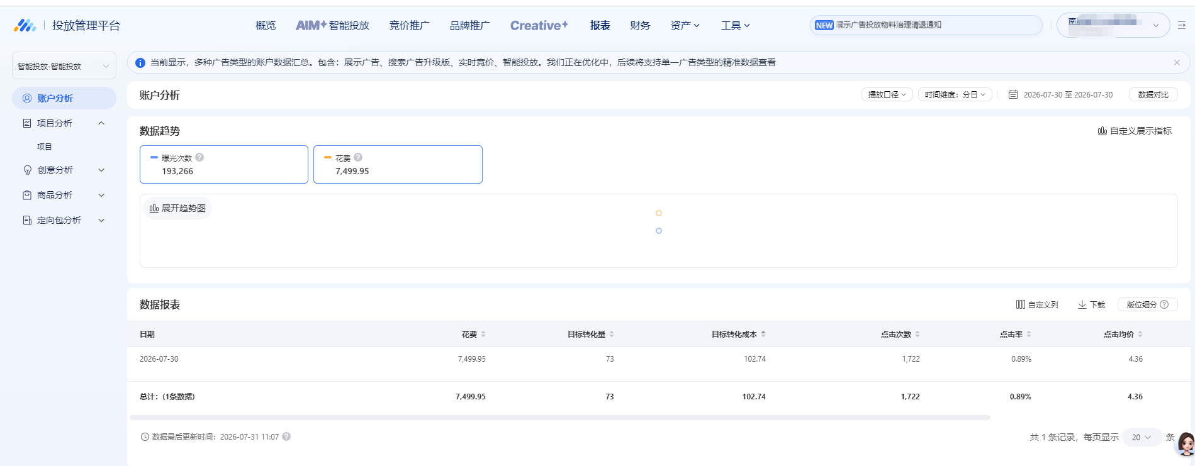The height and width of the screenshot is (466, 1195).
Task: Click the info icon in the notice banner
Action: tap(140, 63)
